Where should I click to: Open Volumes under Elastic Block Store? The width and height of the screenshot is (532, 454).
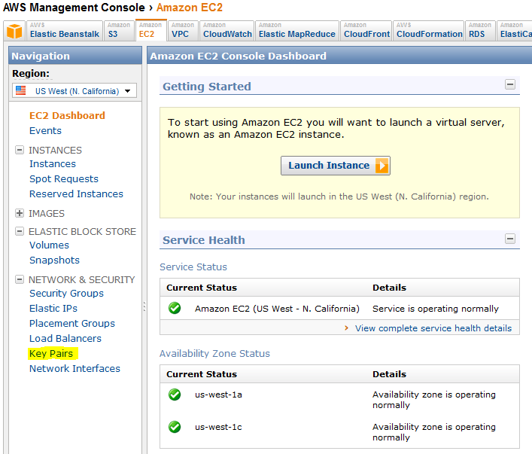tap(49, 245)
